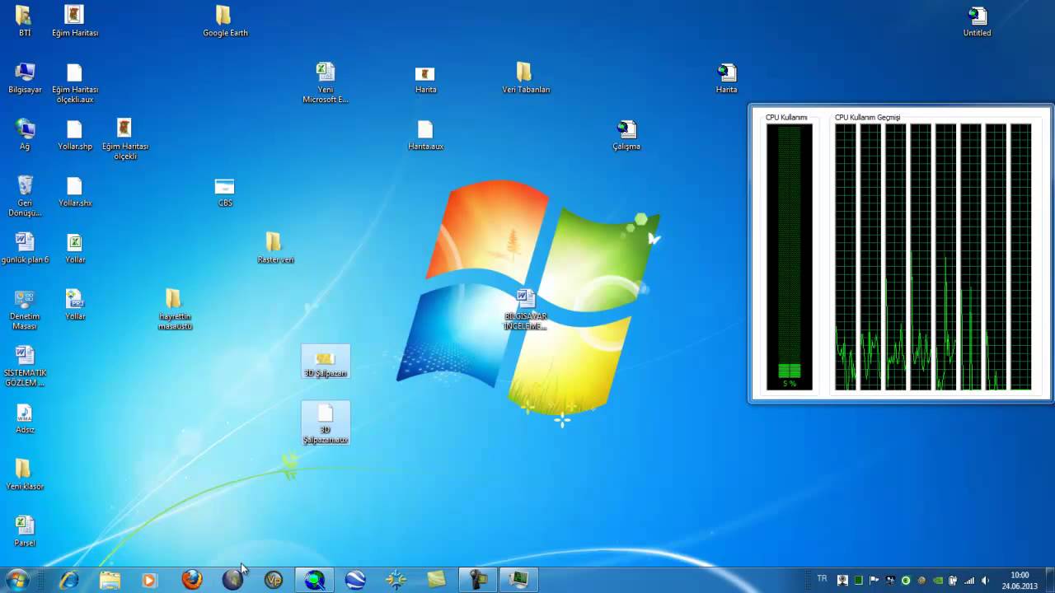Viewport: 1055px width, 593px height.
Task: Select the Yollar.shp file icon
Action: coord(75,135)
